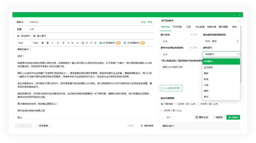Viewport: 256px width, 143px height.
Task: Click the insert hyperlink icon
Action: point(91,43)
